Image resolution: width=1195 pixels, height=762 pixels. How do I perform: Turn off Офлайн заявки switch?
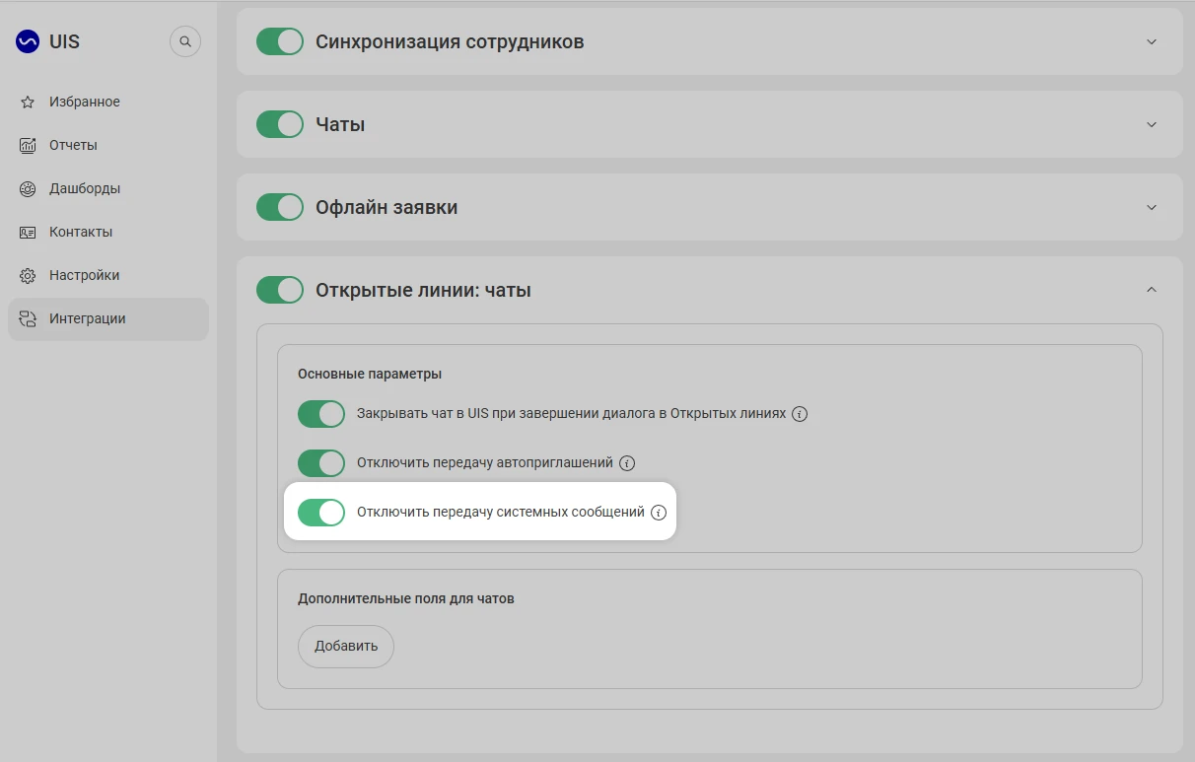(280, 207)
